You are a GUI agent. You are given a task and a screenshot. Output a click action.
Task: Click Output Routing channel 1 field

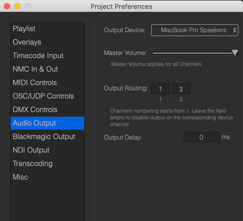[x=160, y=89]
